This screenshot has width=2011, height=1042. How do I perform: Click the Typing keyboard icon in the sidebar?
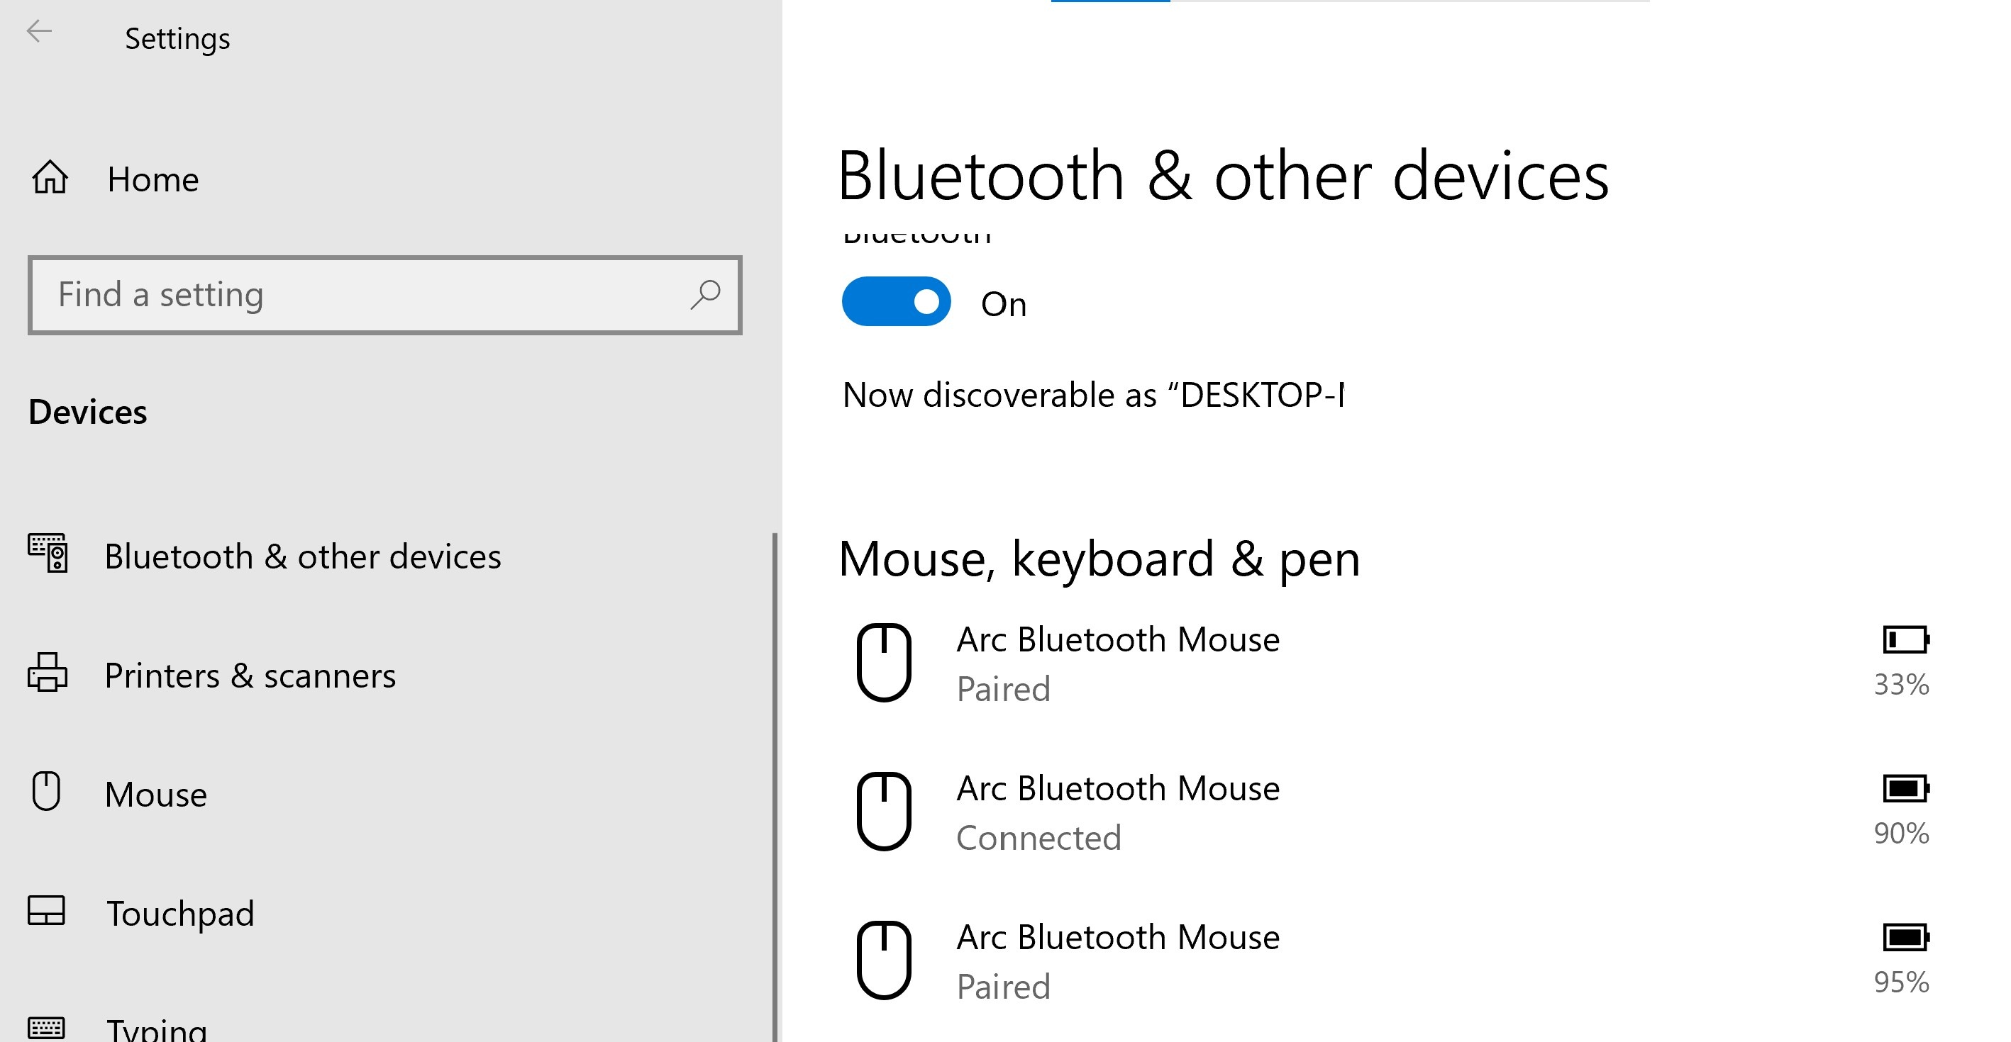48,1028
